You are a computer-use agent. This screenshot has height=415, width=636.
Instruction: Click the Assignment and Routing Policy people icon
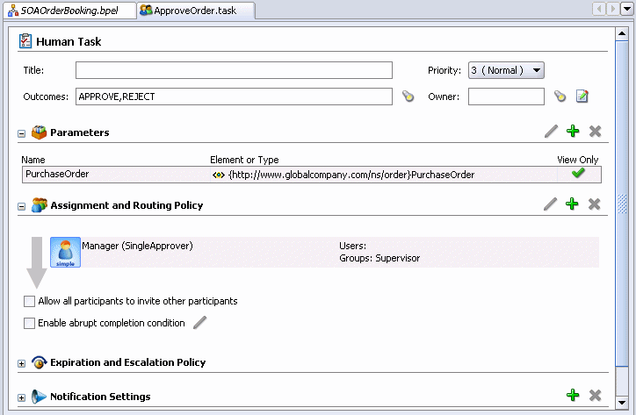pyautogui.click(x=39, y=204)
